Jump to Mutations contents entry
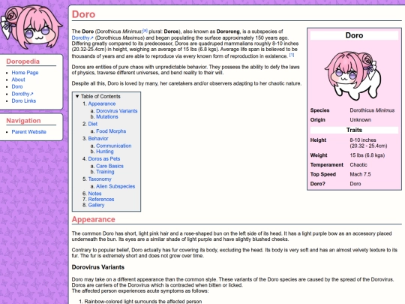This screenshot has height=304, width=405. pyautogui.click(x=107, y=116)
